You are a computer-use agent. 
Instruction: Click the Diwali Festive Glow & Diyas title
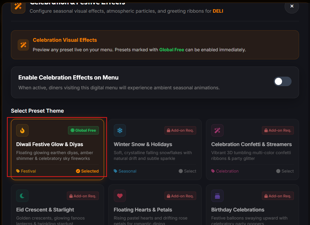click(50, 144)
